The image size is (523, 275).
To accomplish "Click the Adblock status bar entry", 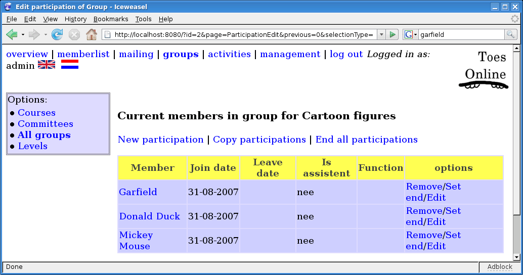I will (x=500, y=267).
